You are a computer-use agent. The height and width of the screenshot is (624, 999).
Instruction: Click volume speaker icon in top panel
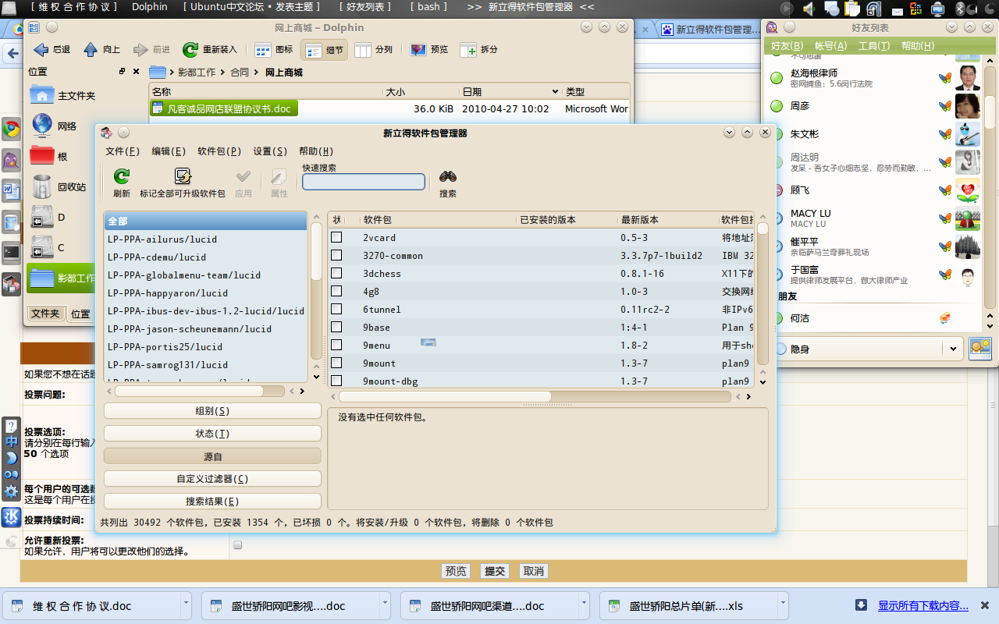808,8
